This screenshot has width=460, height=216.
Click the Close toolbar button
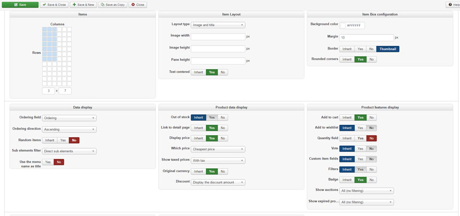click(x=138, y=5)
